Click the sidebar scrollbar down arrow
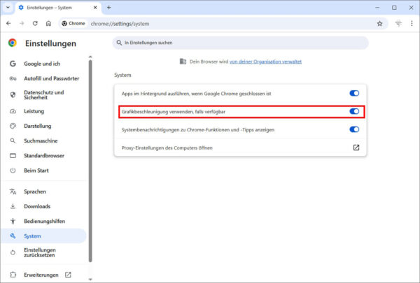This screenshot has height=283, width=420. click(x=90, y=280)
